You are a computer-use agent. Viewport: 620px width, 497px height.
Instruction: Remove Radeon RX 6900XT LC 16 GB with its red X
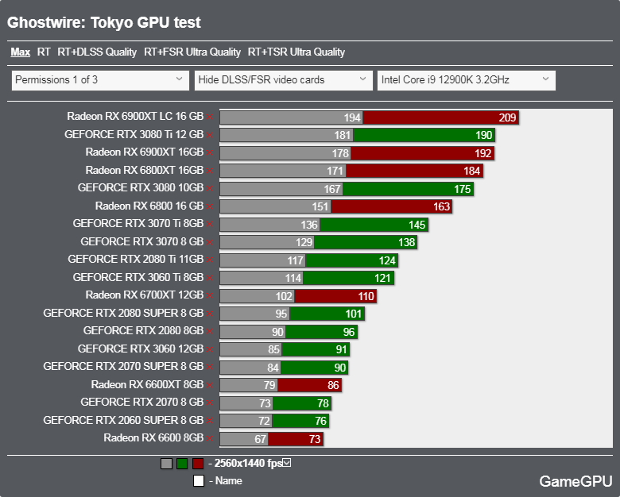point(210,117)
